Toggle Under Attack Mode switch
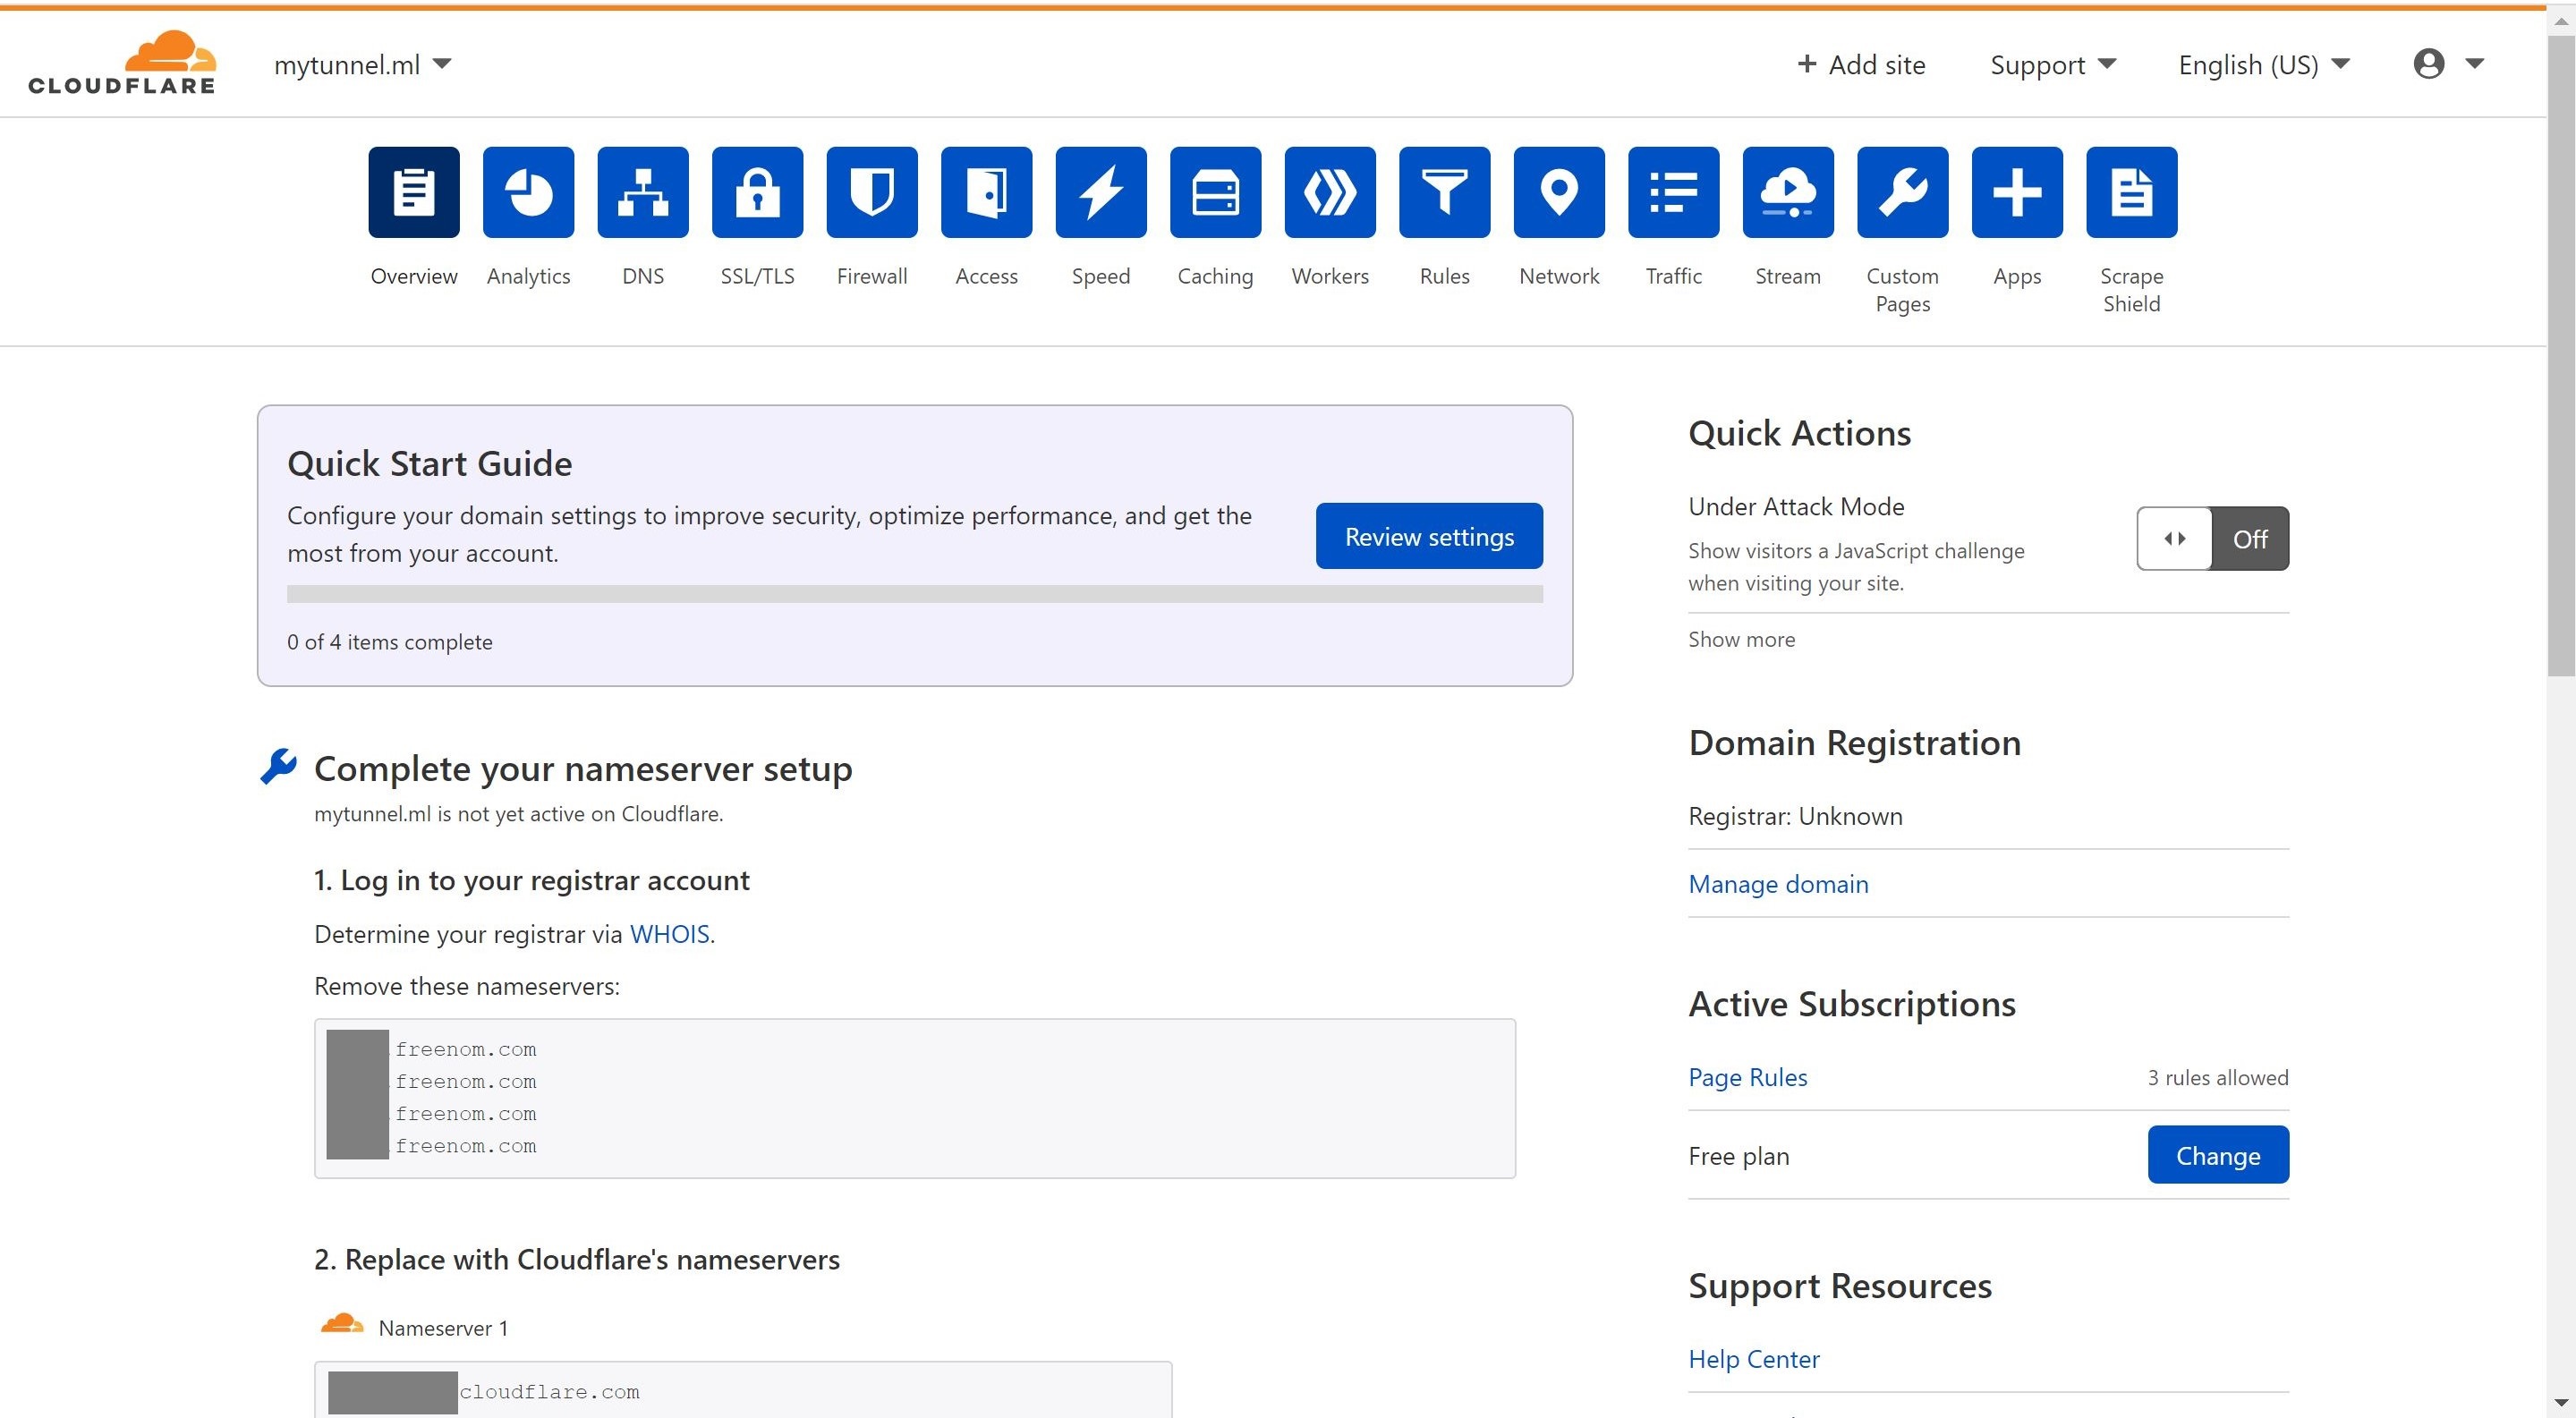Viewport: 2576px width, 1418px height. tap(2212, 538)
